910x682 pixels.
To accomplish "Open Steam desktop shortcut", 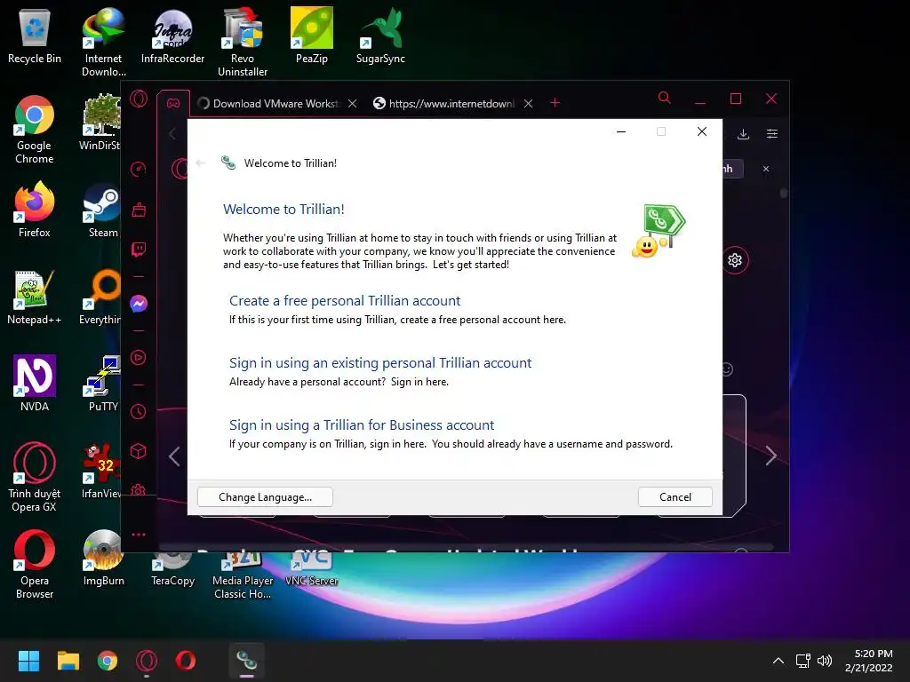I will 102,210.
